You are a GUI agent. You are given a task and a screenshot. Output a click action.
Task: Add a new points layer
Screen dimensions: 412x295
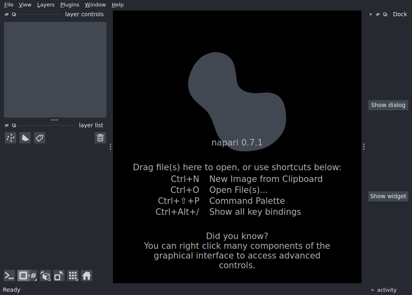coord(11,138)
